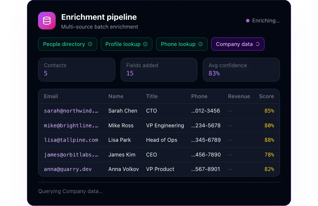Click the VP Product title cell

(x=160, y=169)
